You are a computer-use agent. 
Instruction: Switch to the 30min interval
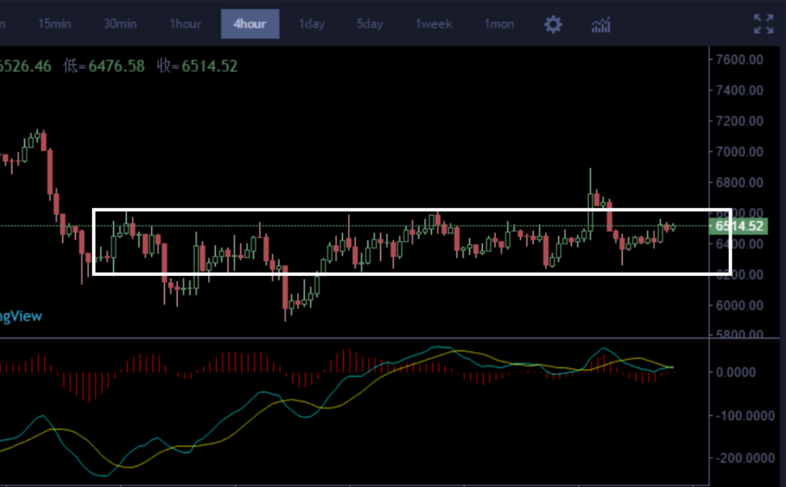120,24
